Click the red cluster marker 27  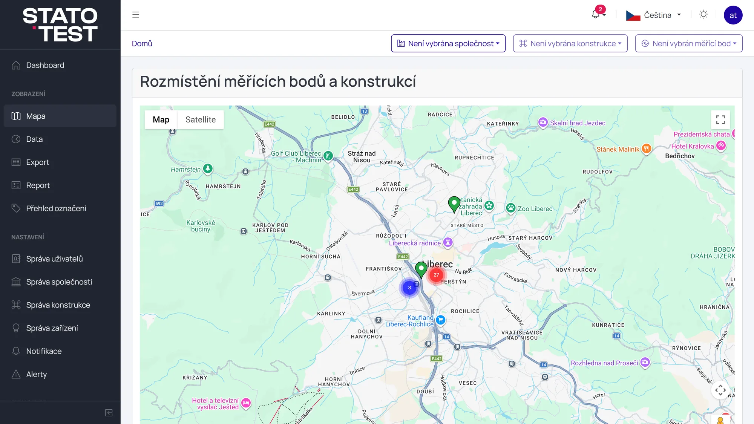point(436,275)
